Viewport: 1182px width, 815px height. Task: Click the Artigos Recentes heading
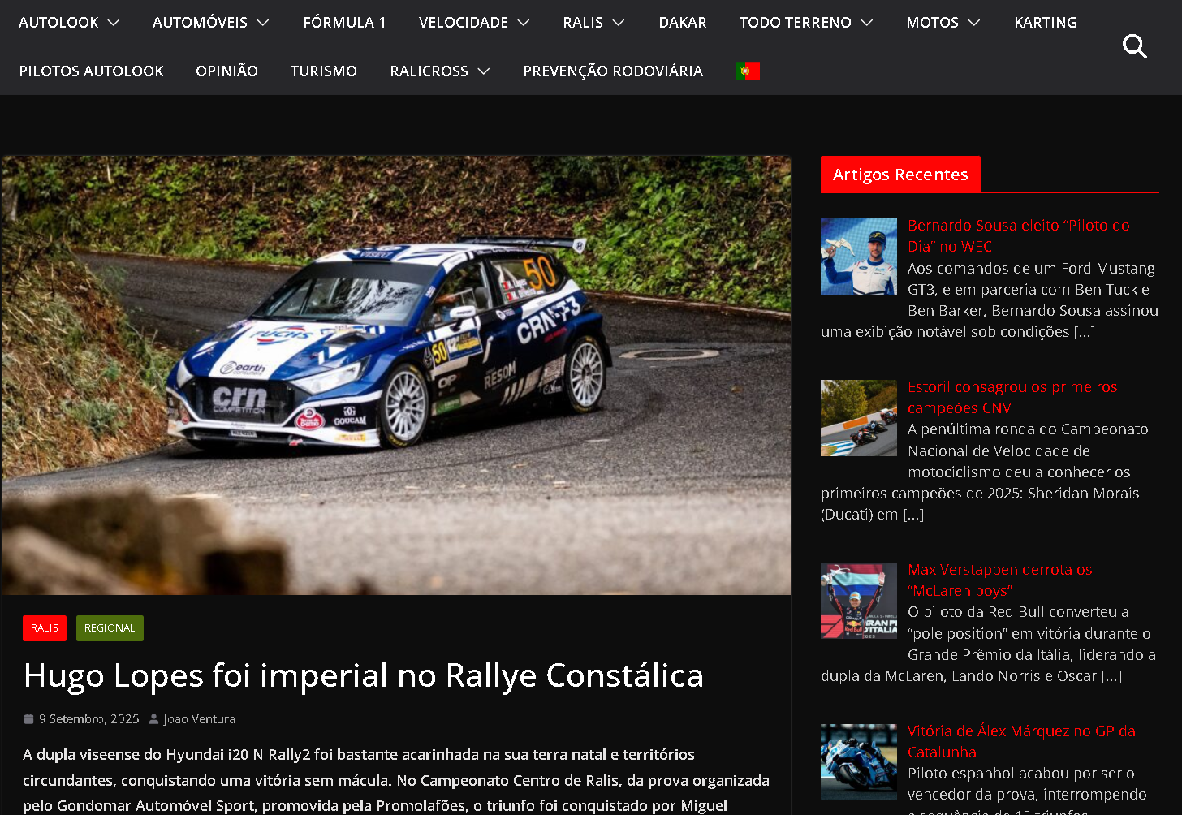(x=900, y=175)
